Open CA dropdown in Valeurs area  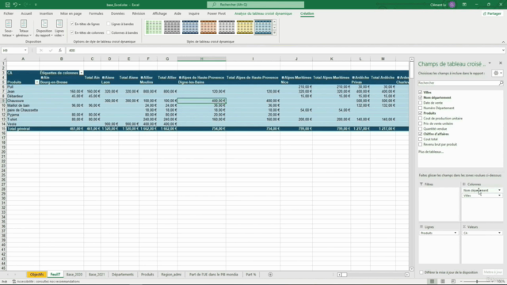pos(499,233)
